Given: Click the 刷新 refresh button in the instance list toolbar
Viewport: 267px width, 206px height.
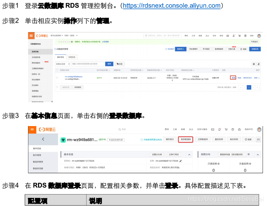Looking at the screenshot, I should (243, 49).
